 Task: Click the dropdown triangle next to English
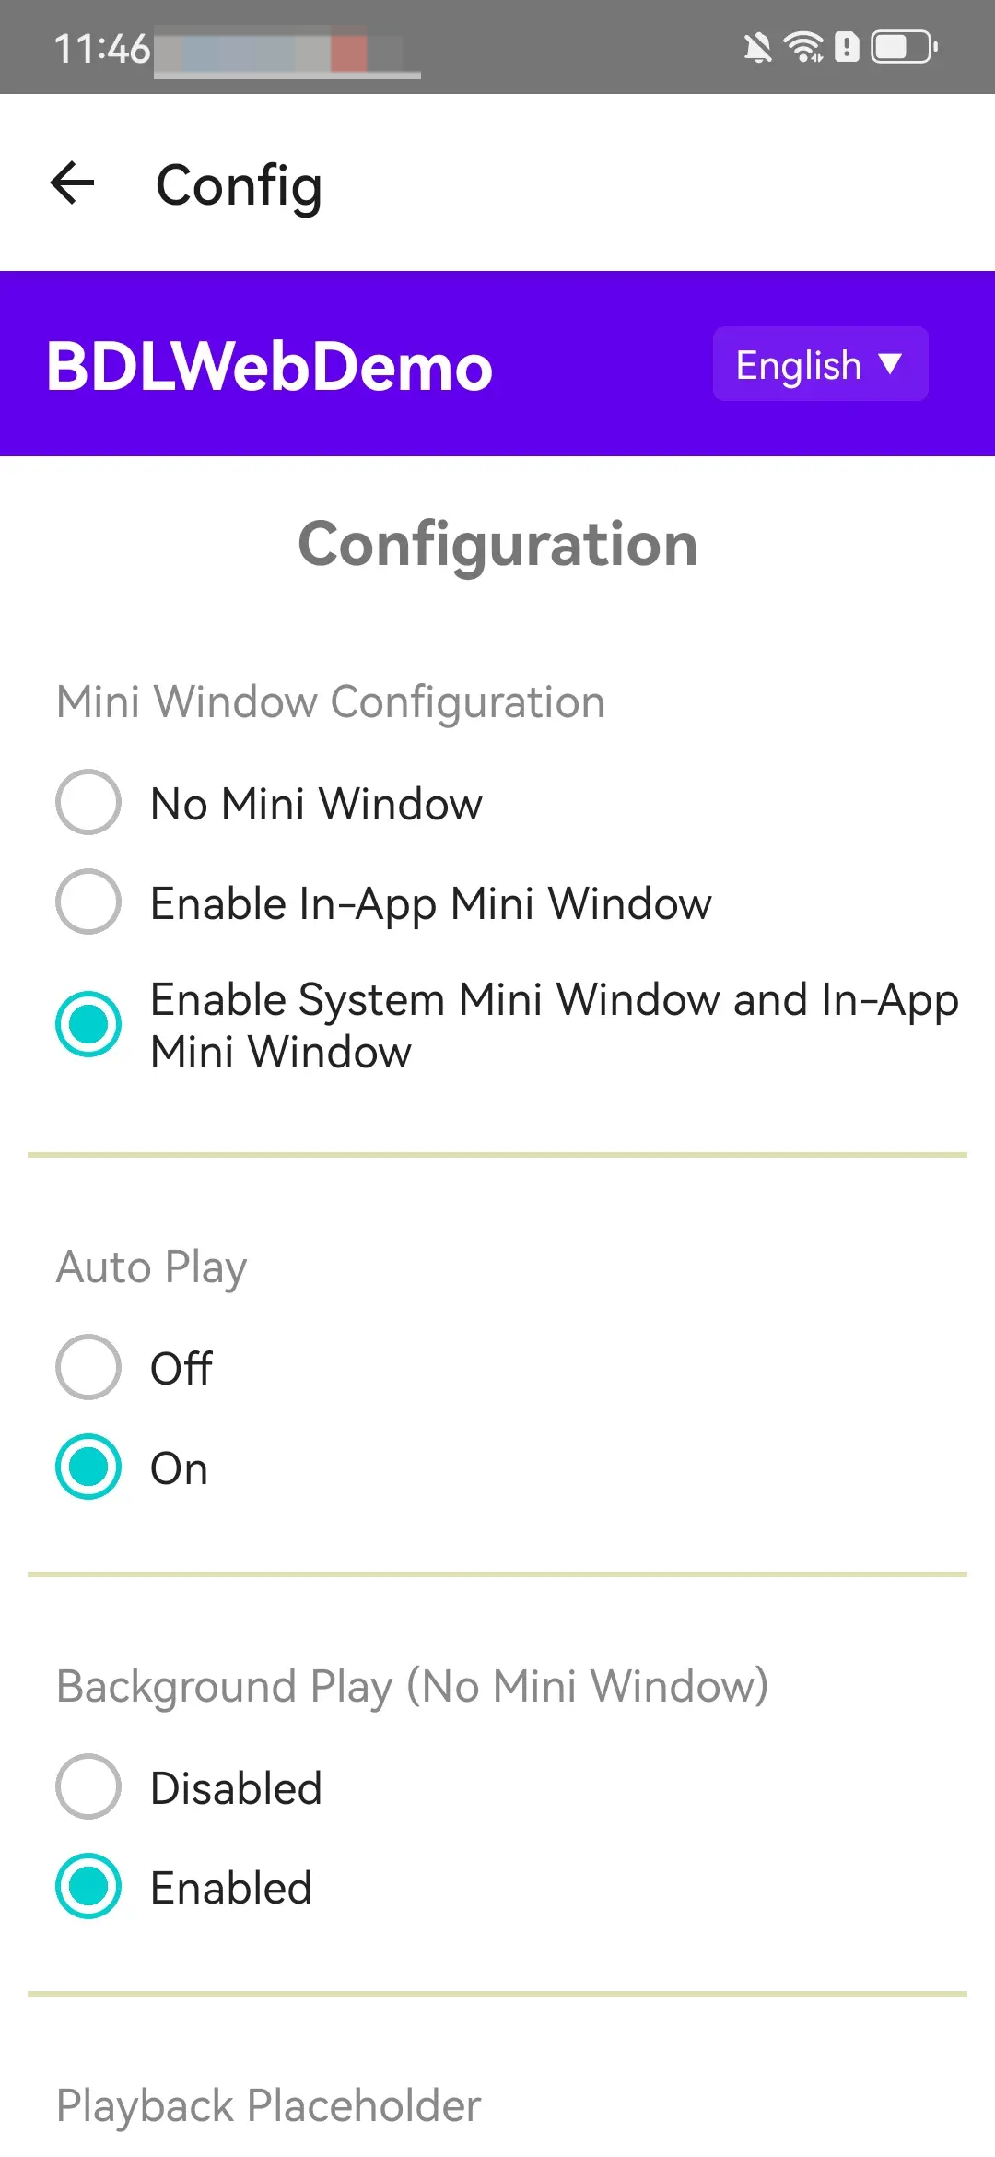pyautogui.click(x=889, y=363)
